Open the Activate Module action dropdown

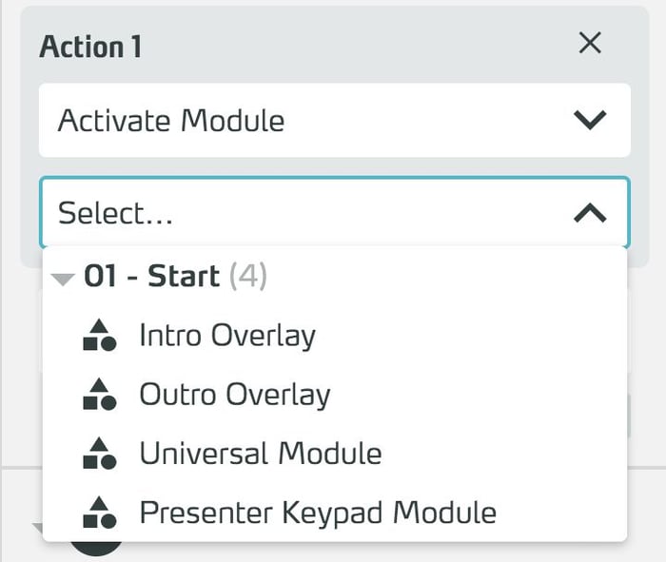coord(333,121)
